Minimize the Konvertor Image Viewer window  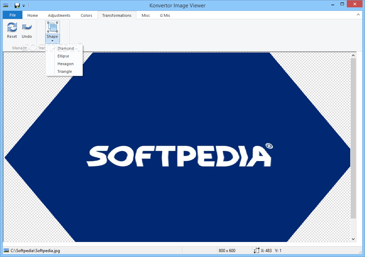pos(333,4)
